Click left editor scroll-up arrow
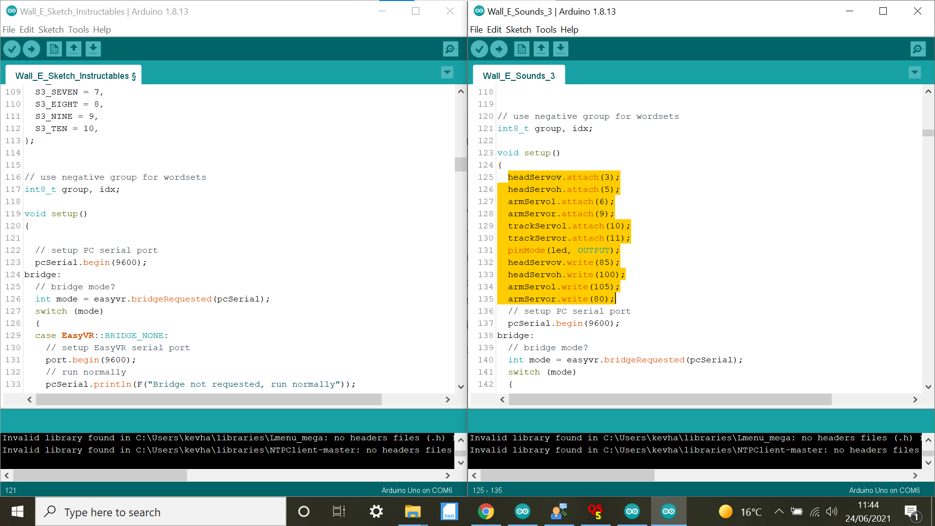The width and height of the screenshot is (935, 526). [x=461, y=91]
